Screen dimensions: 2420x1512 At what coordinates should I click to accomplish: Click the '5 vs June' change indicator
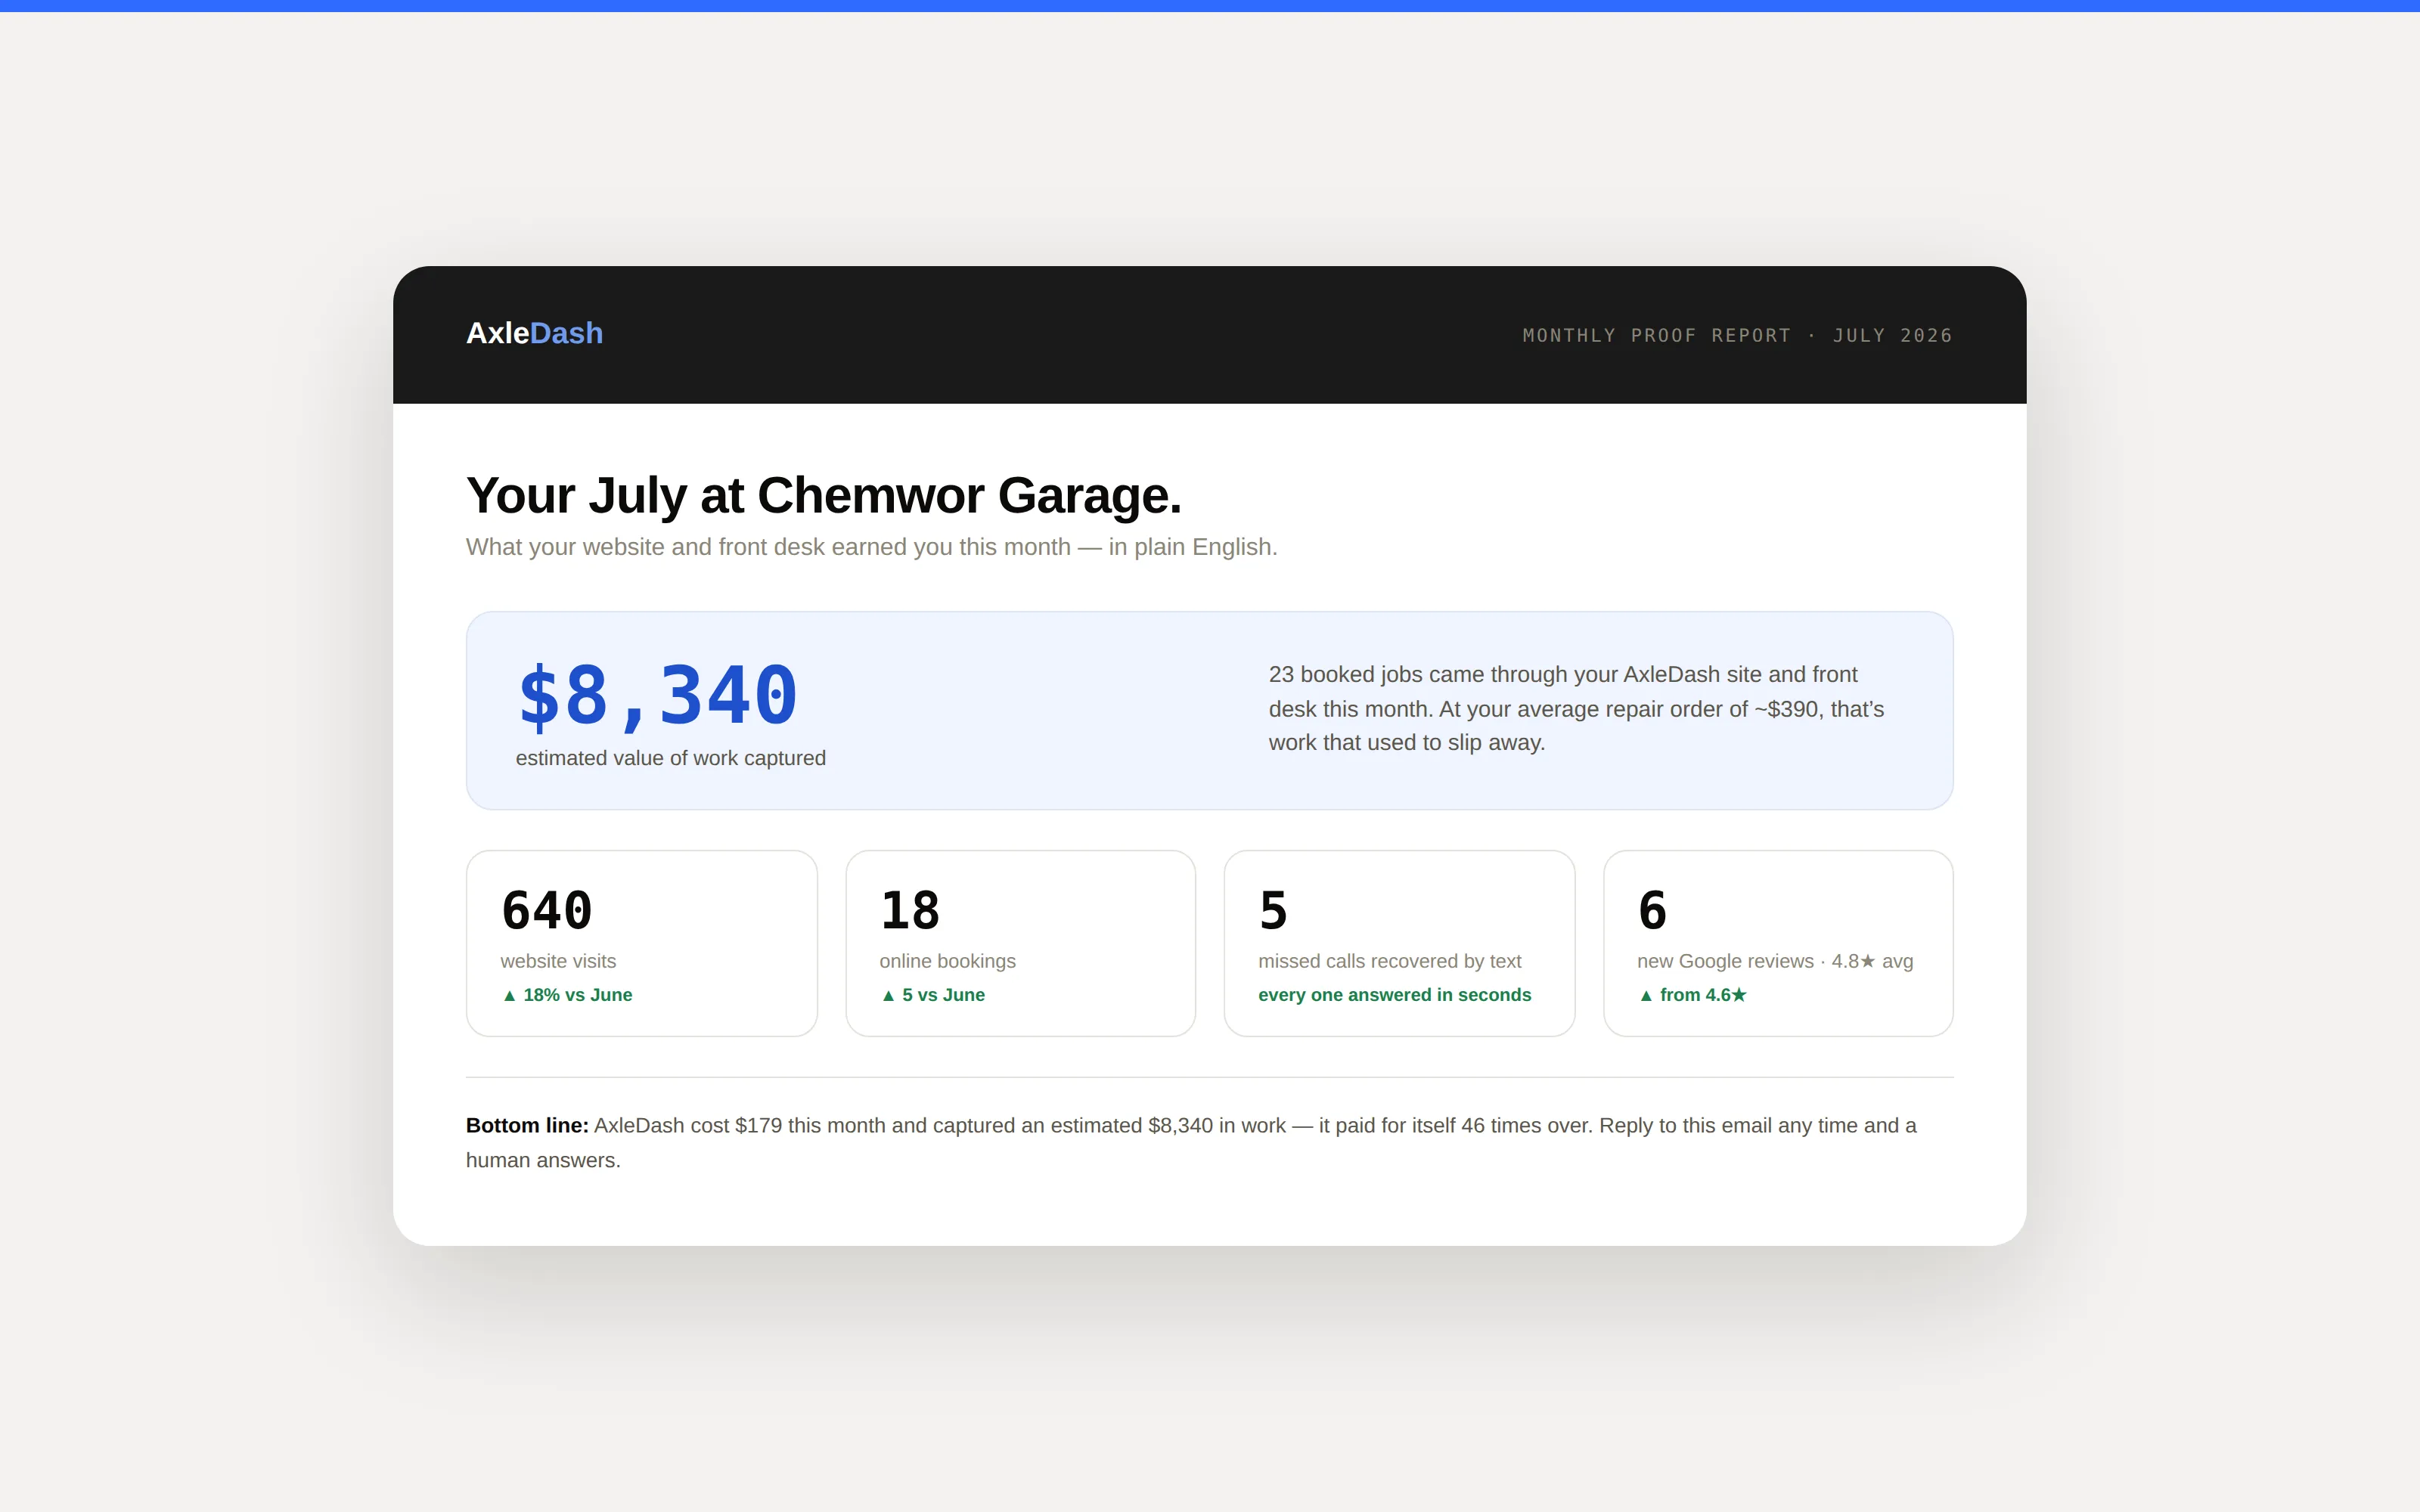tap(932, 995)
